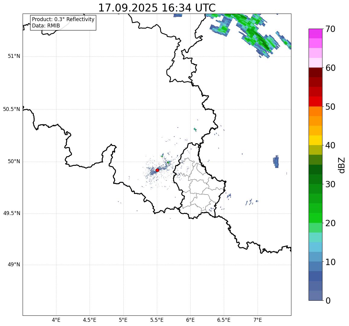
Task: Click the colorbar tick label 70
Action: (330, 29)
